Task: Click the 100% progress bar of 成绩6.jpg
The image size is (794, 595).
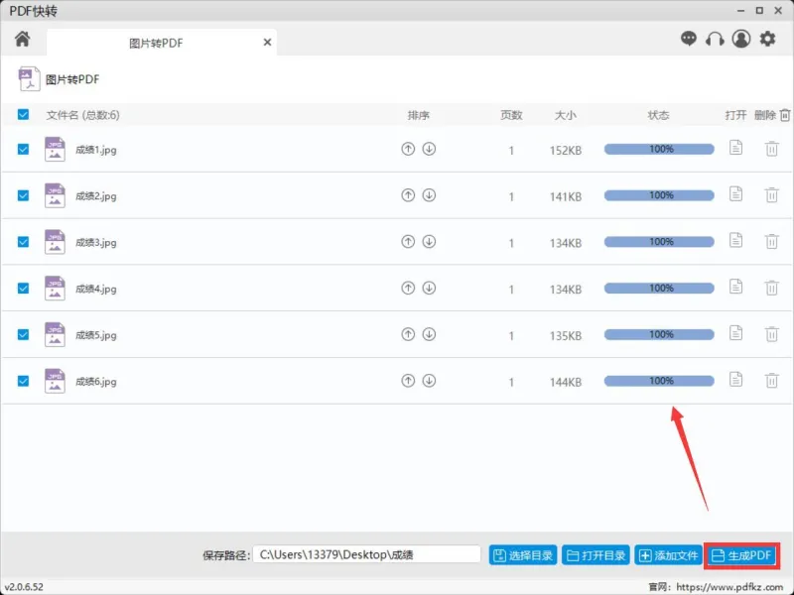Action: 659,381
